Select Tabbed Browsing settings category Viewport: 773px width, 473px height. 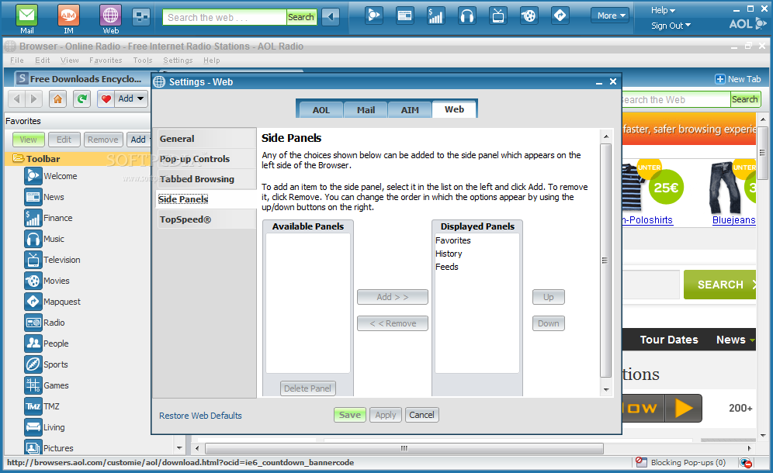pos(206,179)
